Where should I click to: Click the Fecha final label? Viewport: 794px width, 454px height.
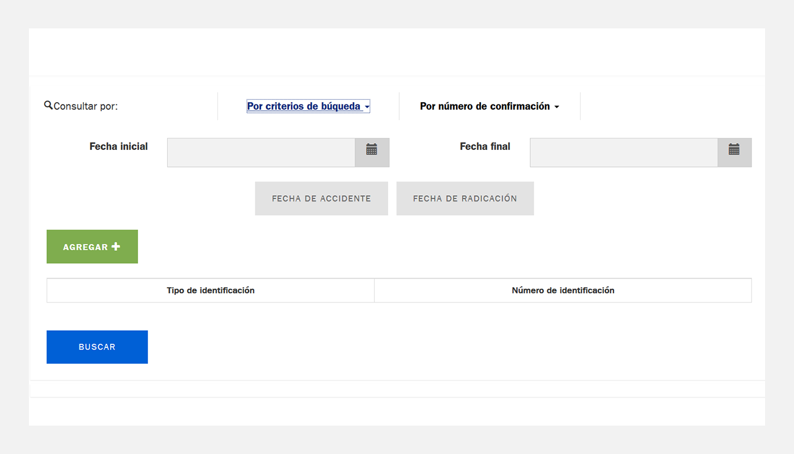pos(485,146)
